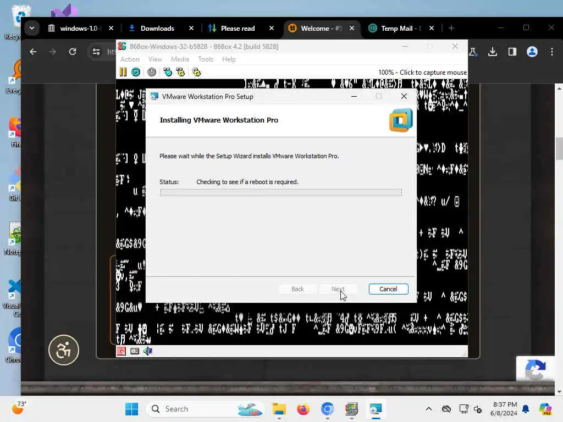
Task: Click the floppy drive status icon in 86Box
Action: pos(122,351)
